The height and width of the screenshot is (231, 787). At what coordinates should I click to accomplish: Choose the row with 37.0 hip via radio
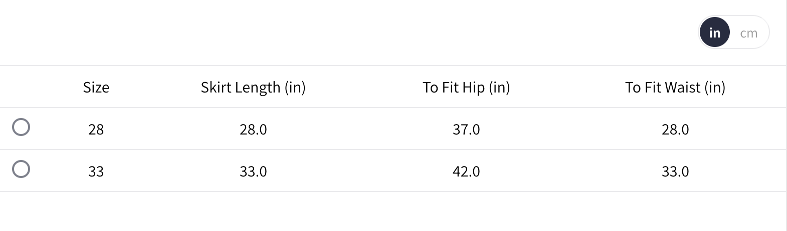[x=21, y=127]
